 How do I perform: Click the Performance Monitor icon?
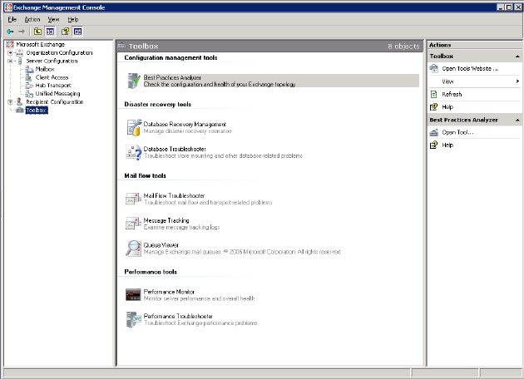(133, 294)
